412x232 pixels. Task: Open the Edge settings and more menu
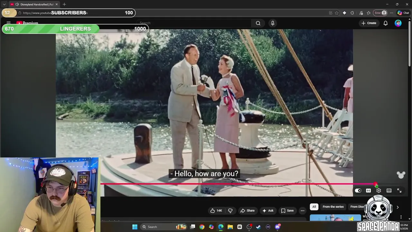[391, 13]
